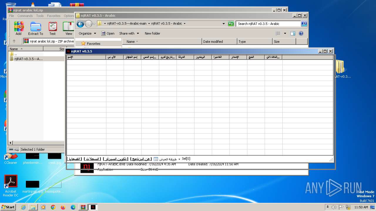Open Acrobat Reader DC desktop shortcut
Viewport: 376px width, 211px height.
11,186
